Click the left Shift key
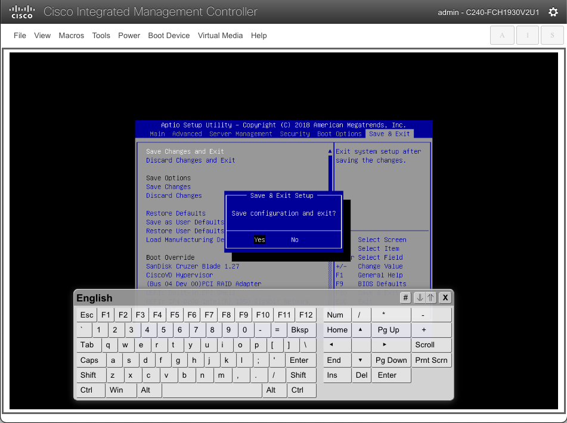The height and width of the screenshot is (423, 567). (x=91, y=375)
